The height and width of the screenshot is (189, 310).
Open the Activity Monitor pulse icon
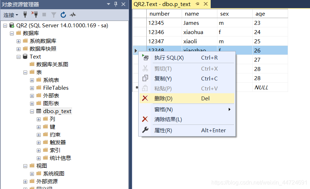73,15
